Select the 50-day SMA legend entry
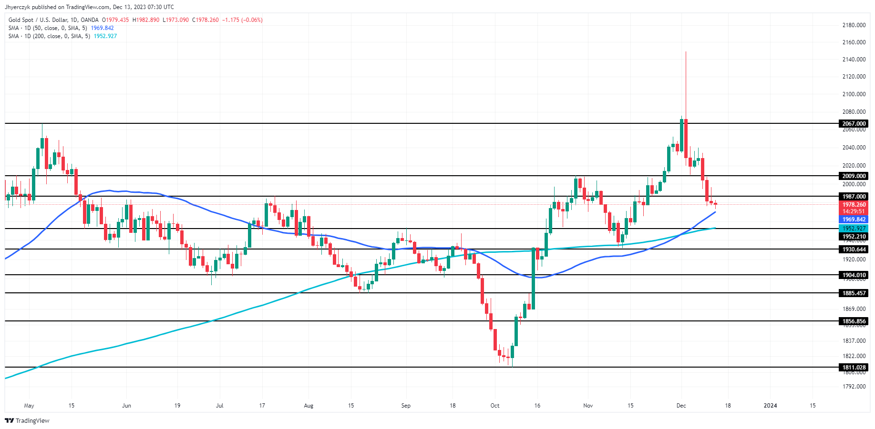The image size is (875, 429). click(x=48, y=28)
